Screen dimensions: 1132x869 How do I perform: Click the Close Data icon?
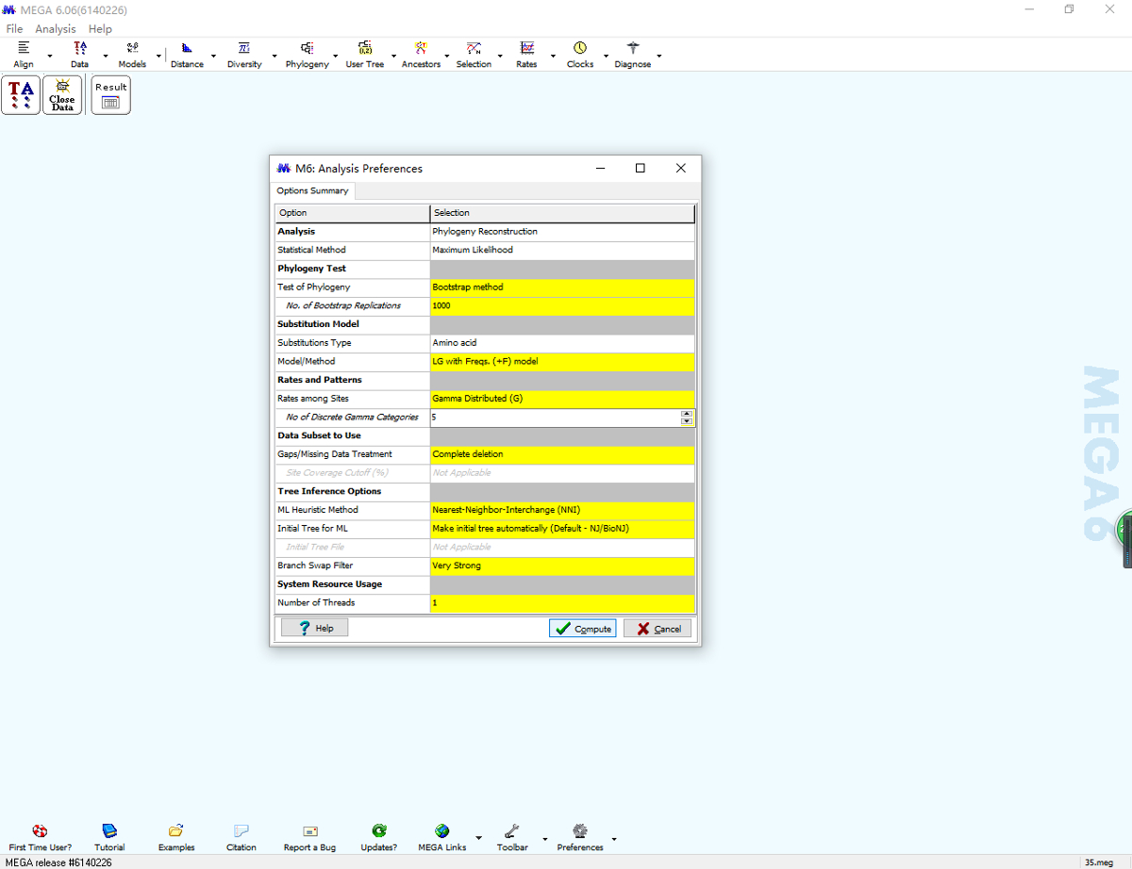pyautogui.click(x=62, y=95)
